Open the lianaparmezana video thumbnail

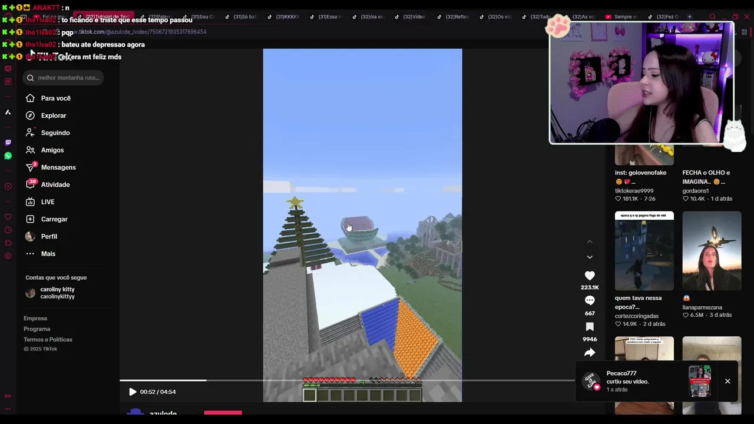pyautogui.click(x=712, y=251)
